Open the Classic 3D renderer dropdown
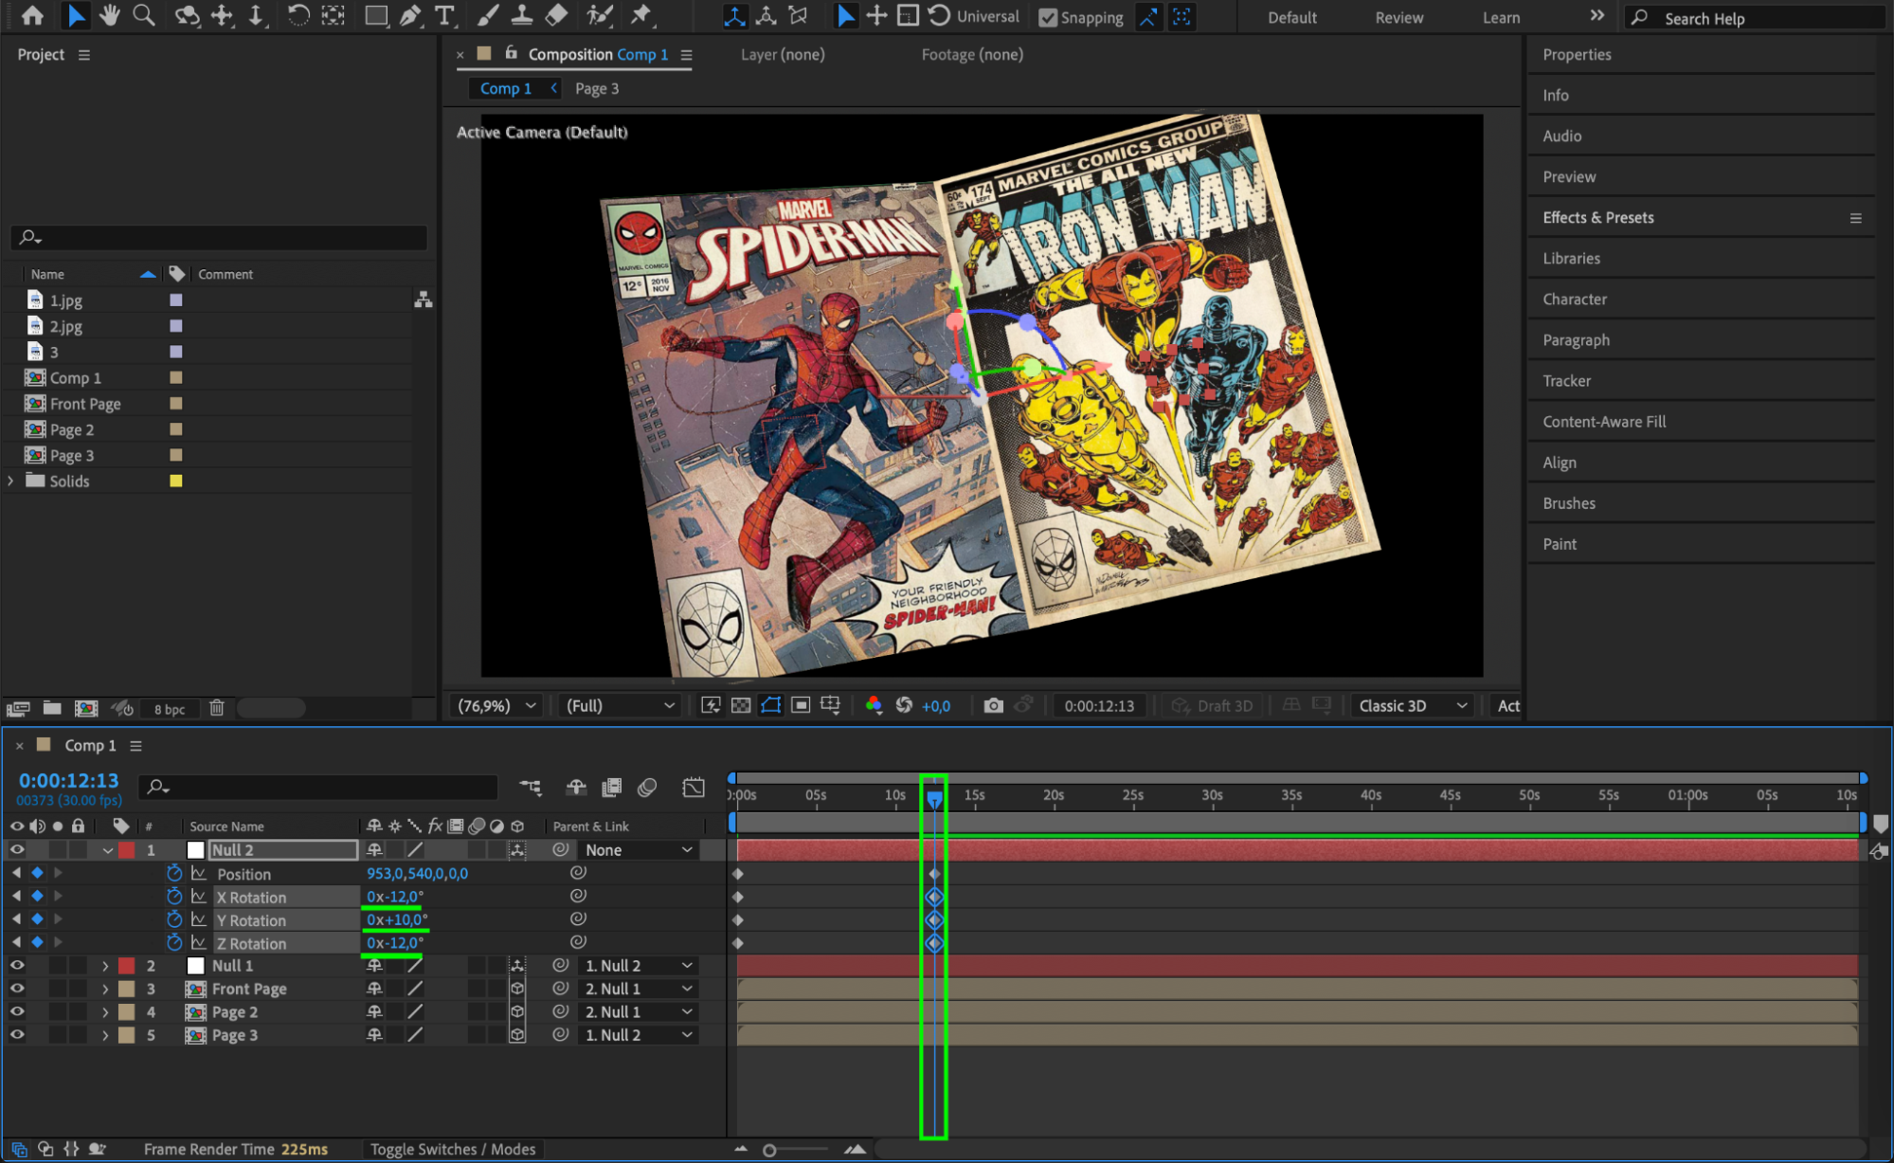The image size is (1894, 1163). pyautogui.click(x=1412, y=705)
